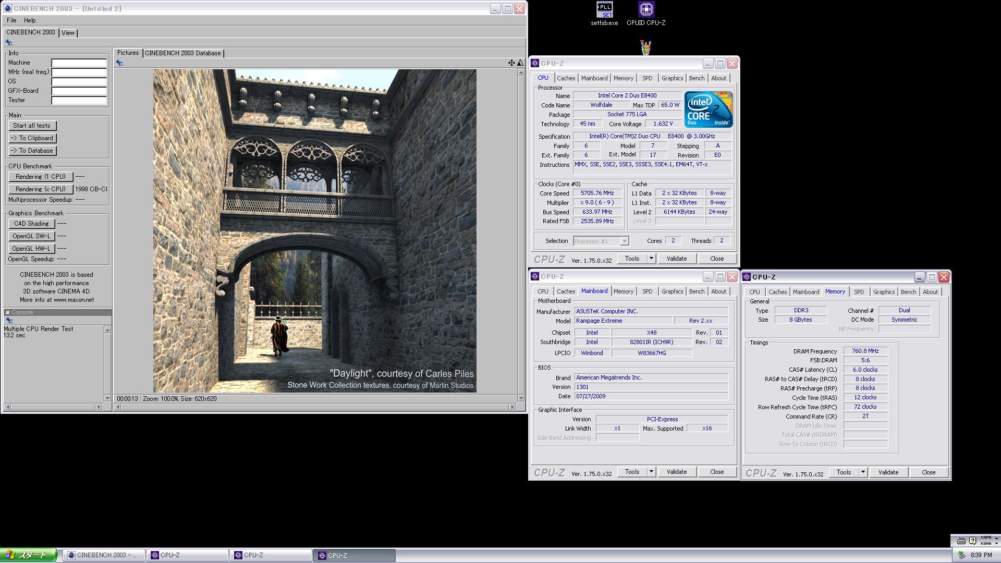
Task: Run OpenGL HW-L test
Action: pos(31,249)
